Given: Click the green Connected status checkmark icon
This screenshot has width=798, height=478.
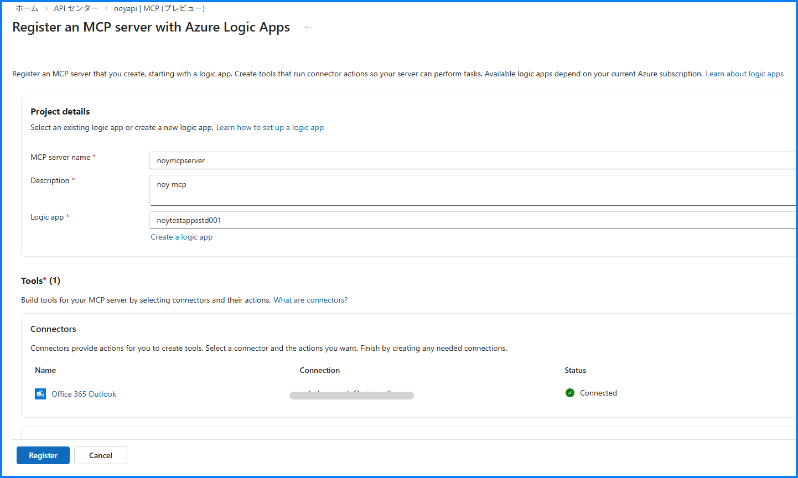Looking at the screenshot, I should coord(570,393).
